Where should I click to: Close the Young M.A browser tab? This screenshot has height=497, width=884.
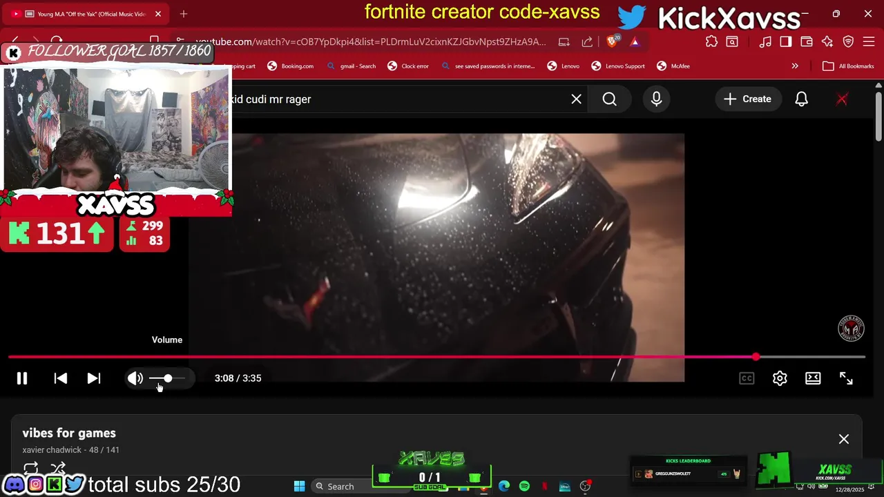(x=158, y=14)
